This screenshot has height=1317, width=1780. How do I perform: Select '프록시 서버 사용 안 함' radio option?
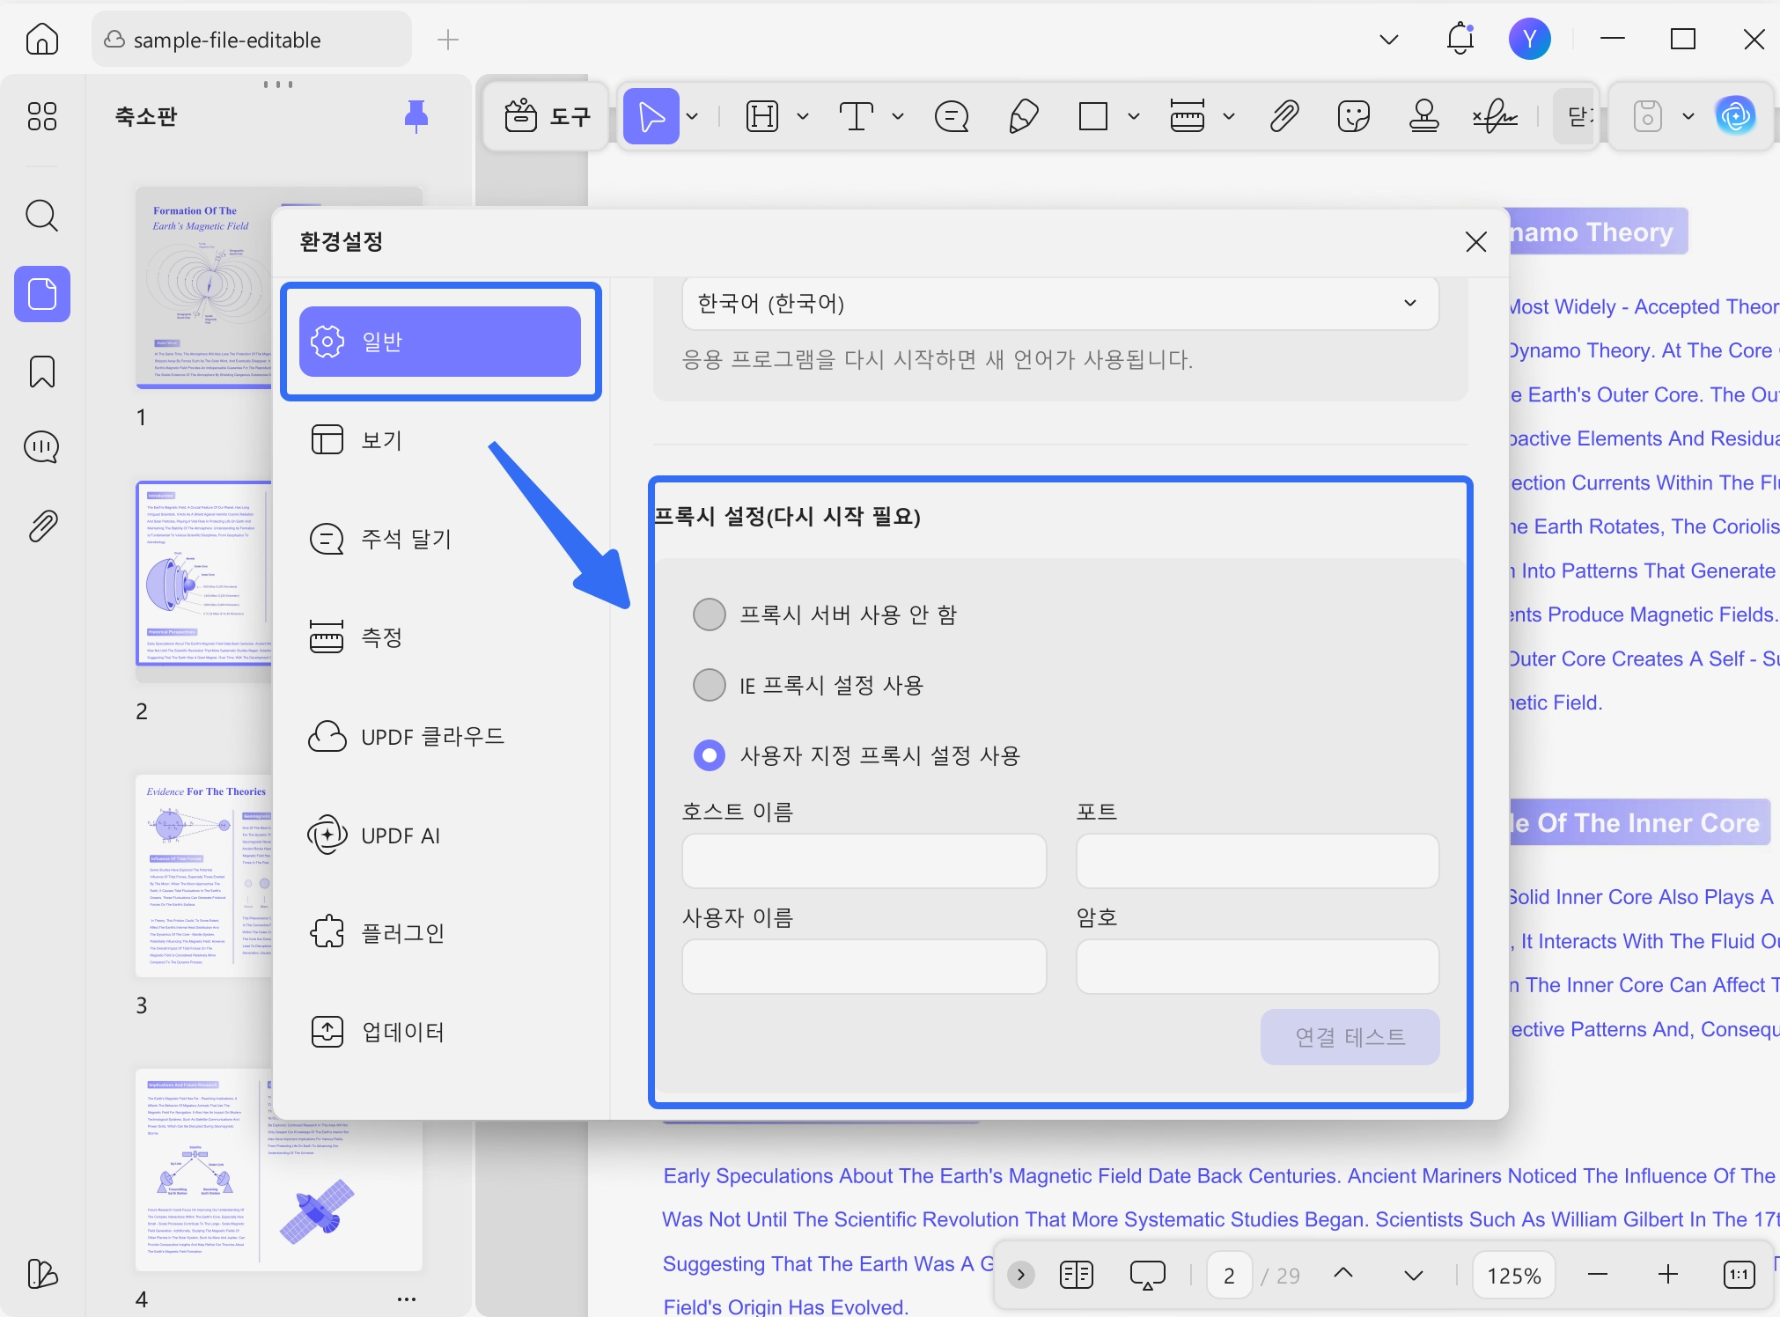[709, 614]
